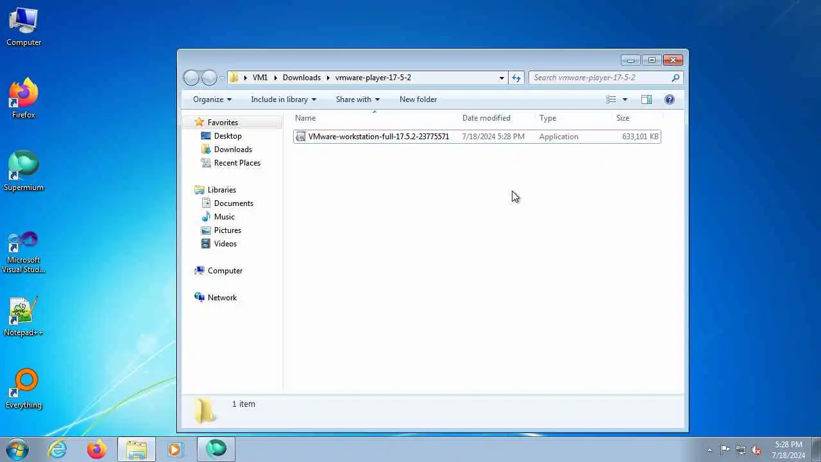Screen dimensions: 821x462
Task: Click the muted volume tray icon
Action: [x=757, y=450]
